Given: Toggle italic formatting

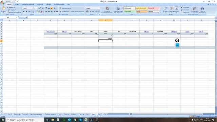Looking at the screenshot, I should (26, 12).
